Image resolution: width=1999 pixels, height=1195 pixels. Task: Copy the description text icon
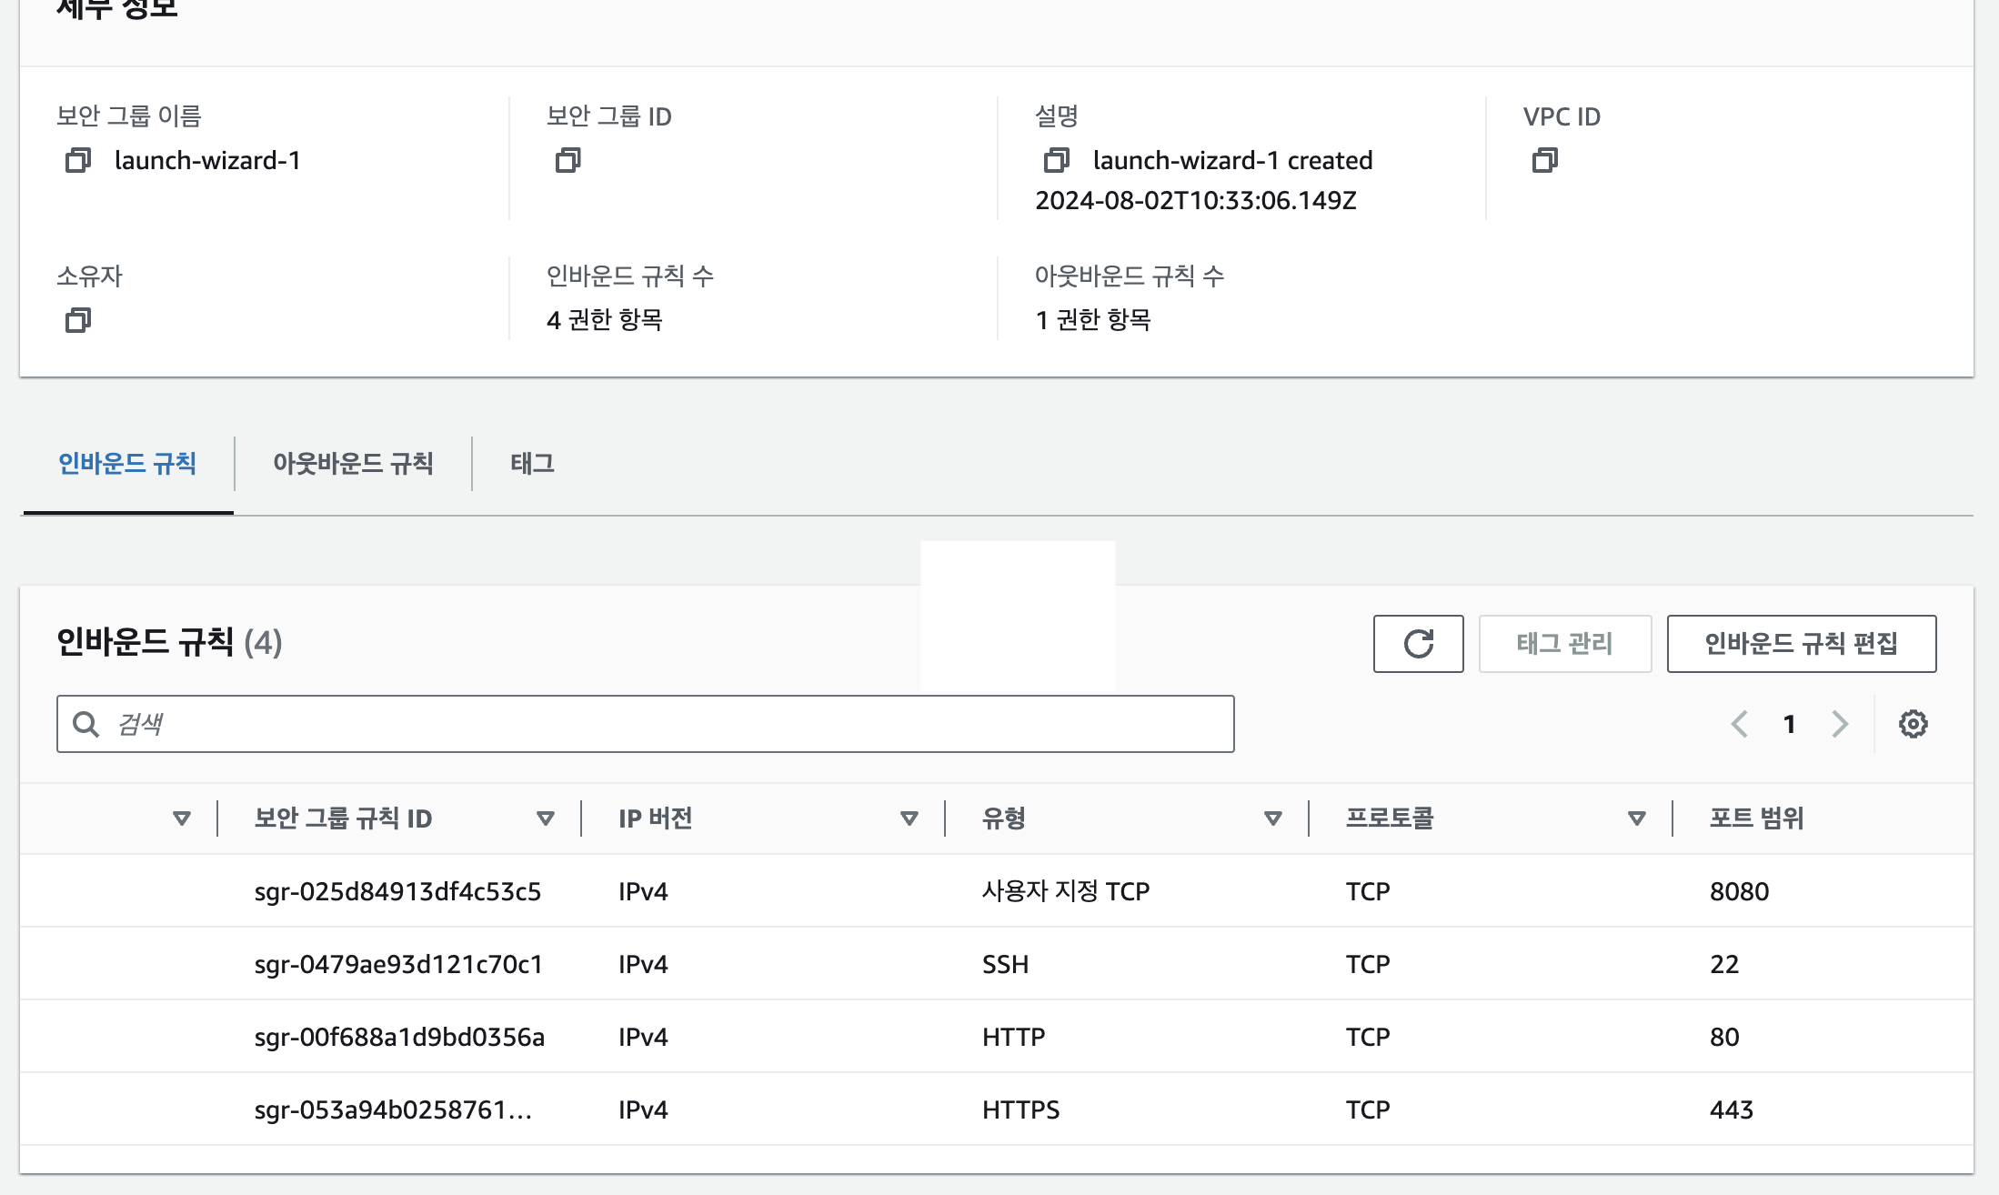[x=1056, y=161]
